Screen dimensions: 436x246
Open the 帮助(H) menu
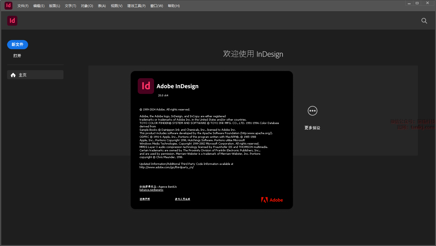[174, 6]
